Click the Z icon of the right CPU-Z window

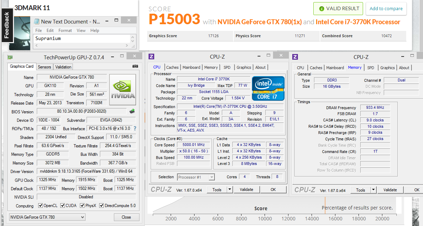point(295,57)
